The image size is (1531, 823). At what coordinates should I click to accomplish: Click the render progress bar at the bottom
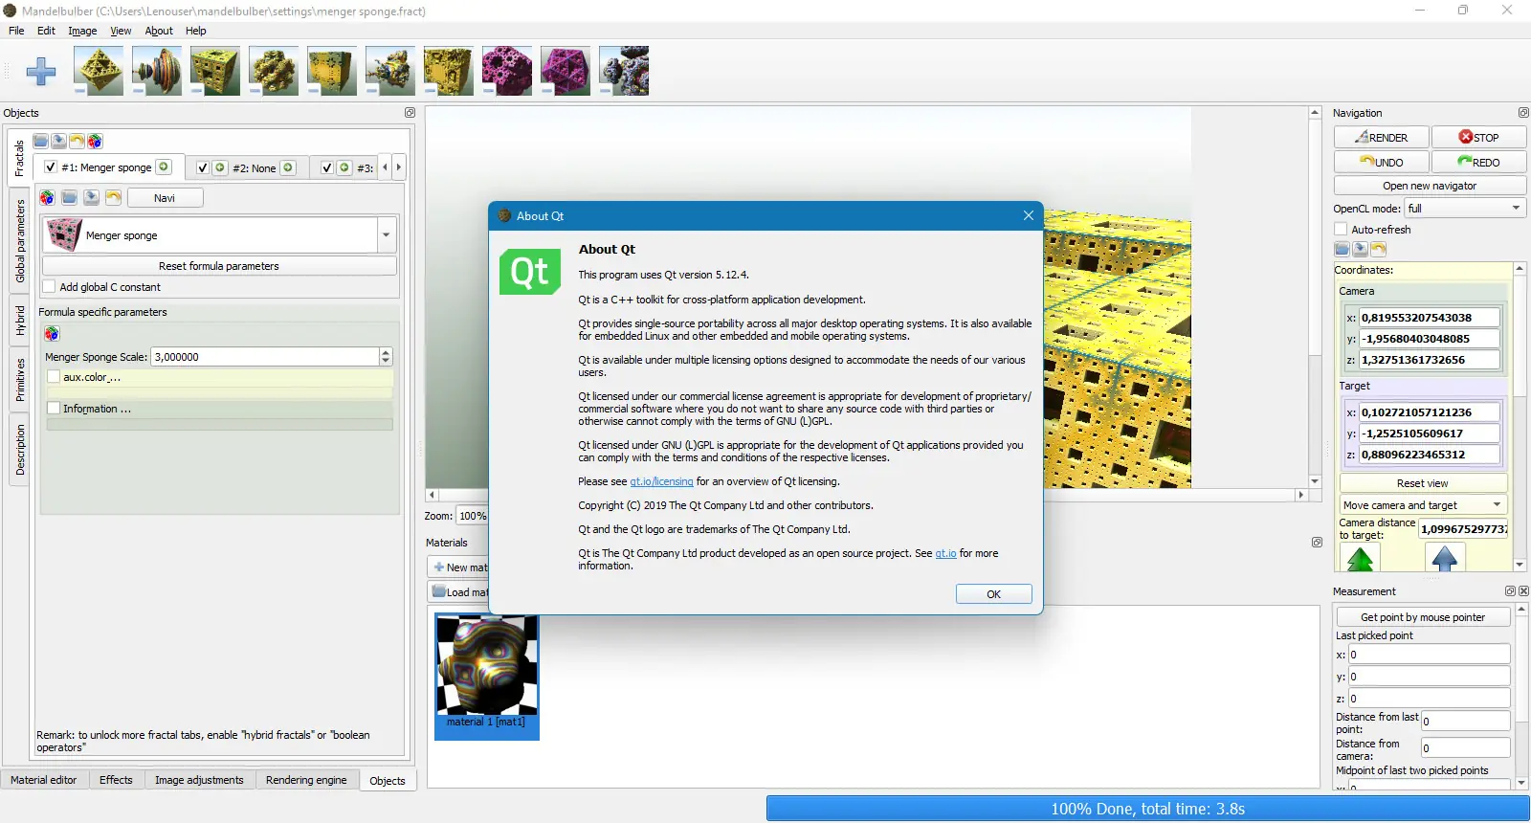pos(1147,809)
